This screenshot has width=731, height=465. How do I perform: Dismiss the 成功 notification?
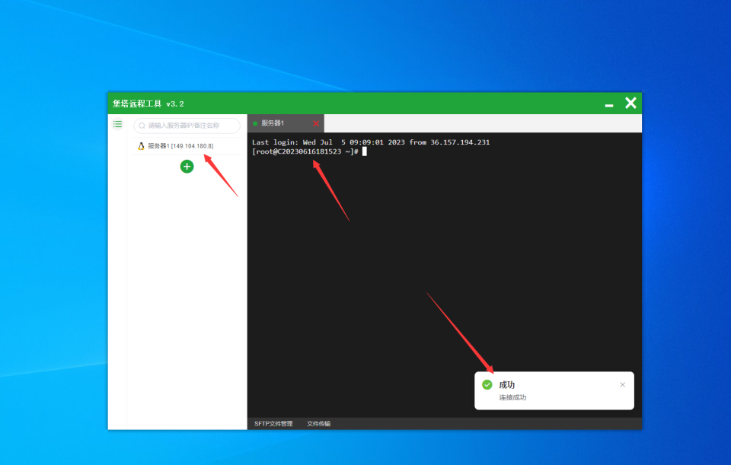(x=622, y=385)
